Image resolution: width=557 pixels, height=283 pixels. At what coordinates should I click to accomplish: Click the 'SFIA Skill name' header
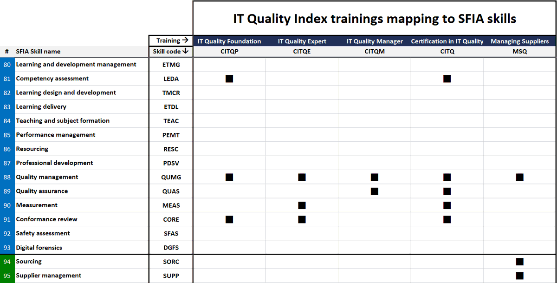point(38,52)
